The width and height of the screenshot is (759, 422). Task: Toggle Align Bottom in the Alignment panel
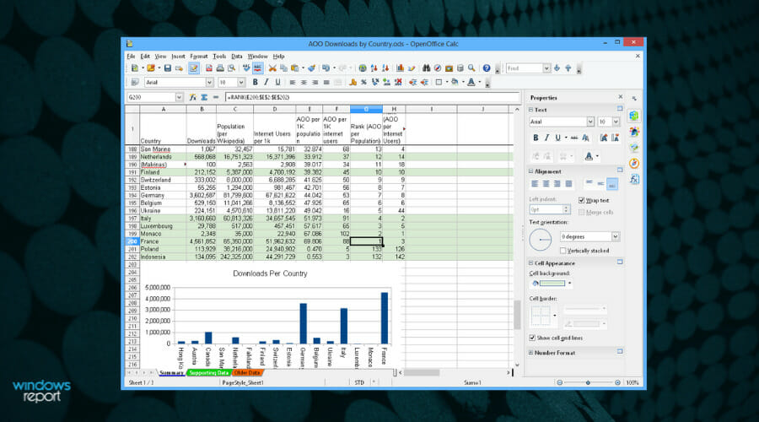(612, 184)
